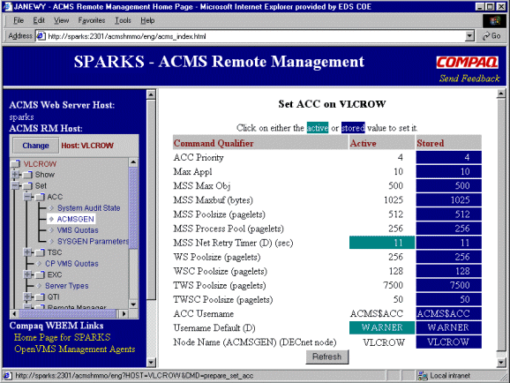This screenshot has width=510, height=383.
Task: Click stored WARNER Username Default value
Action: point(448,327)
